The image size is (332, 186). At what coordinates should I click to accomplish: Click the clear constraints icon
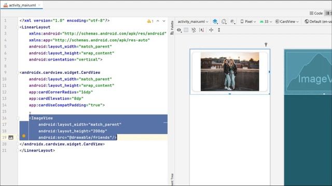(x=193, y=30)
